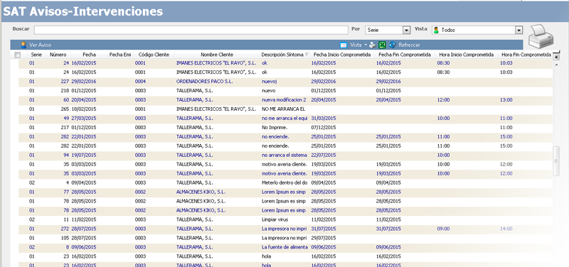
Task: Sort by the Número column header
Action: pyautogui.click(x=58, y=55)
